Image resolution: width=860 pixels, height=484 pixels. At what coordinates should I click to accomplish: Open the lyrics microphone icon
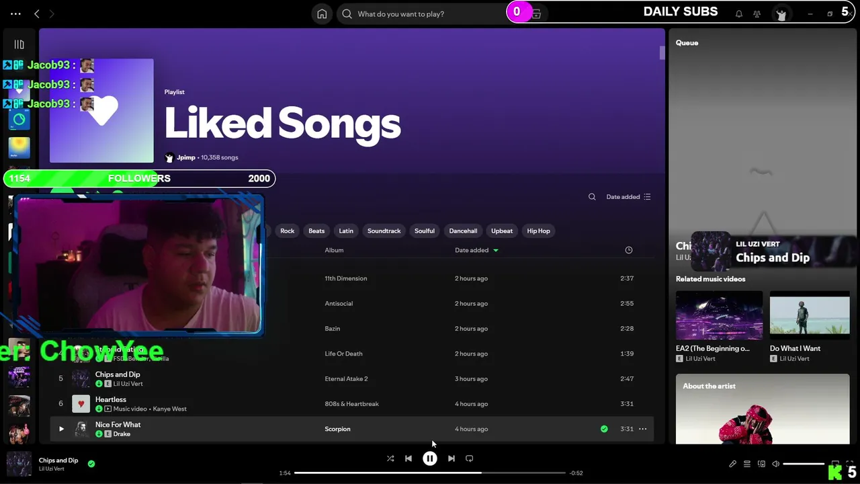[x=733, y=464]
